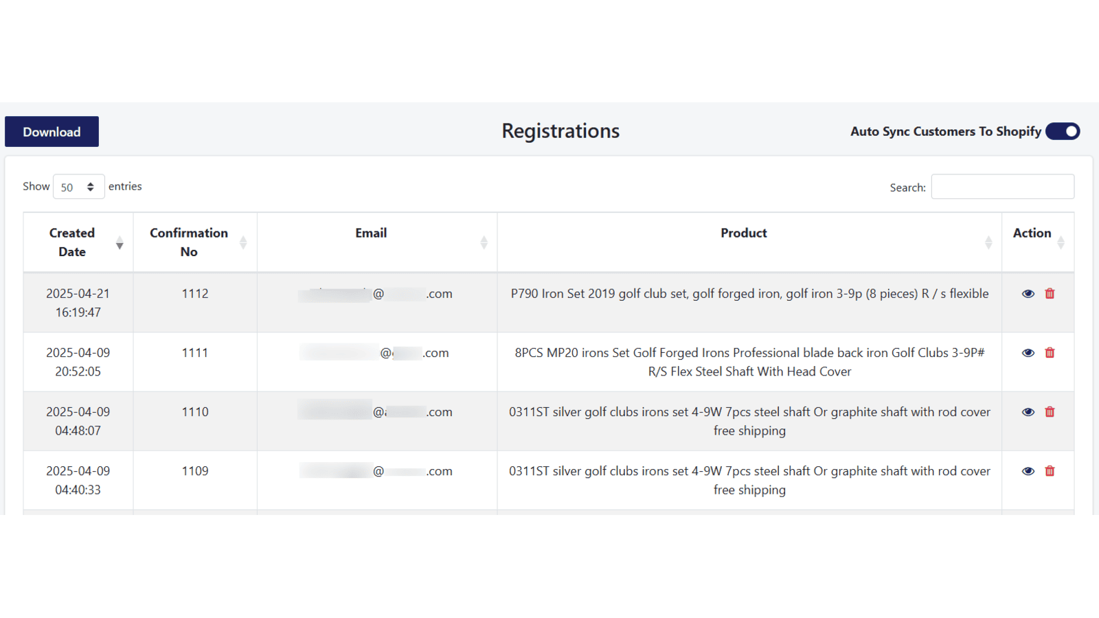
Task: Click the P790 Iron Set product text
Action: click(749, 294)
